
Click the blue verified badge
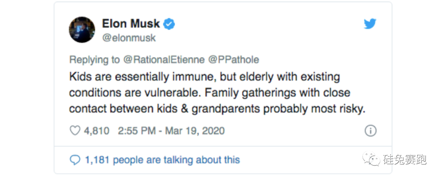point(169,24)
